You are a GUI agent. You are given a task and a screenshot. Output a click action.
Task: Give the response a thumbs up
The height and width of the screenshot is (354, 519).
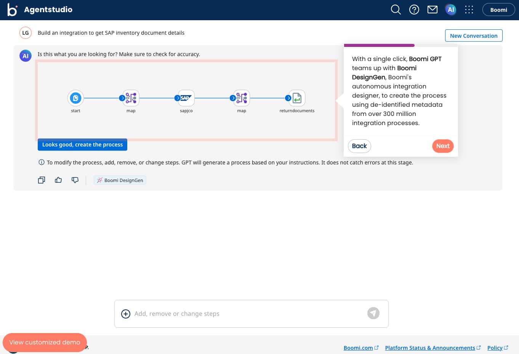(58, 180)
